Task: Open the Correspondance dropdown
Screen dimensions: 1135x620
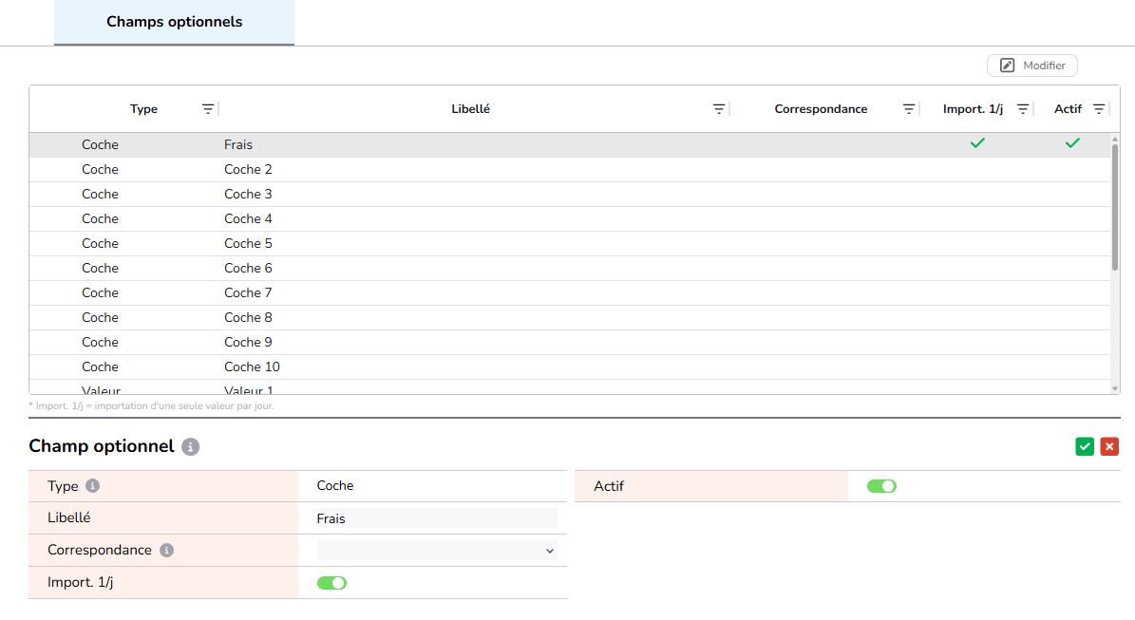Action: (437, 551)
